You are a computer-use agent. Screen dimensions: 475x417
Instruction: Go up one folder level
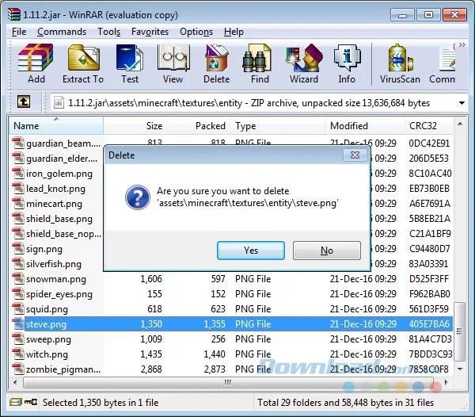click(24, 101)
